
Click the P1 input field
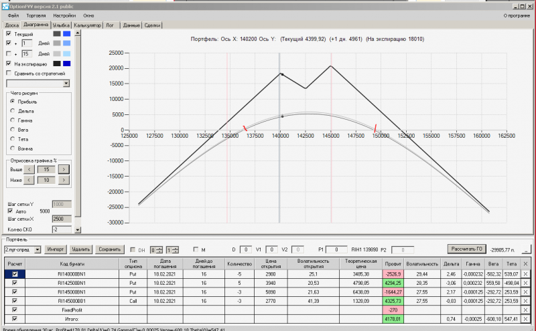[336, 250]
